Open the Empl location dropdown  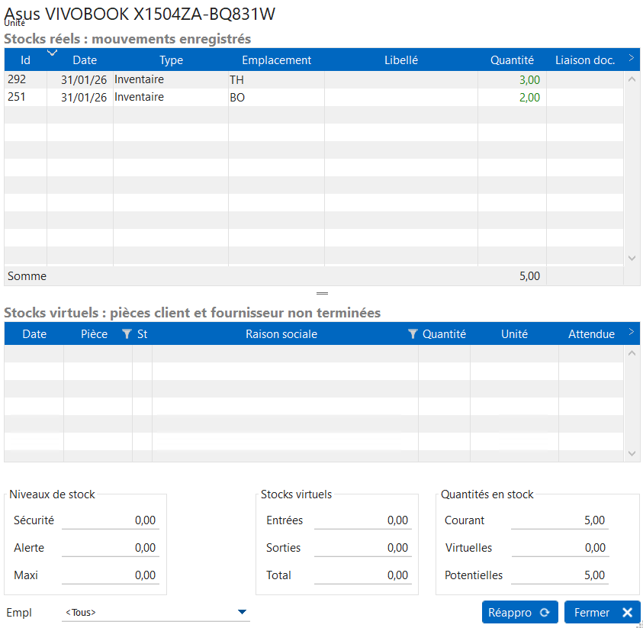coord(242,612)
